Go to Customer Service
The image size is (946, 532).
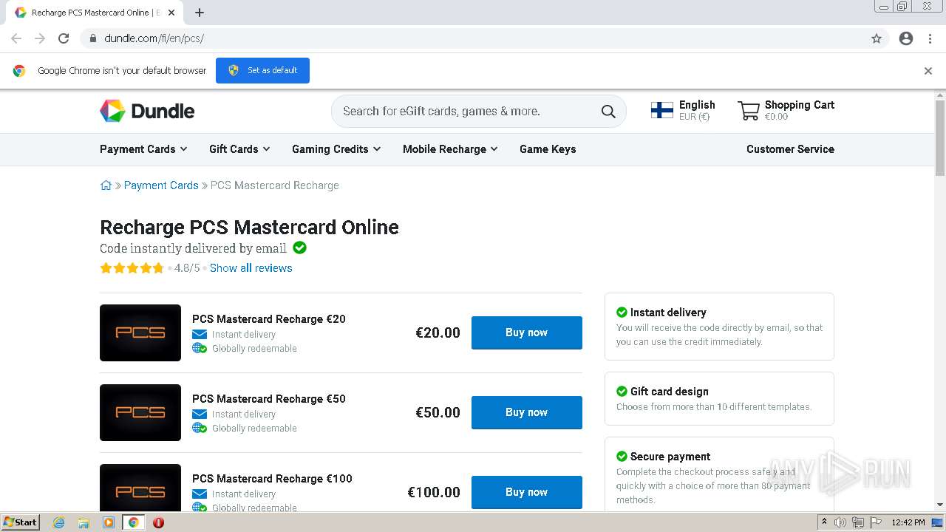[790, 149]
